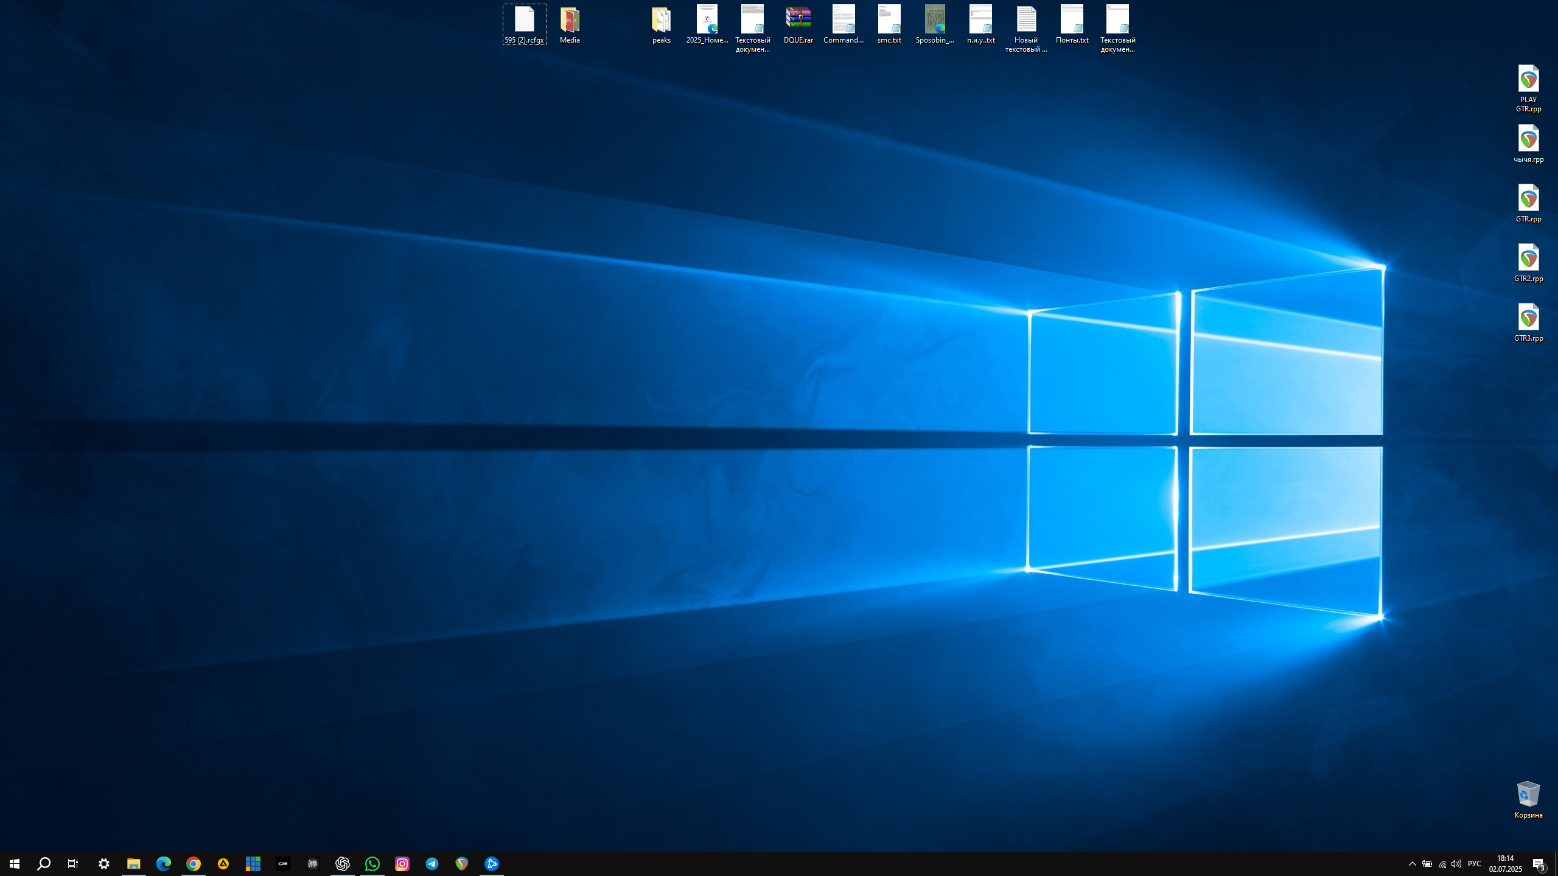
Task: Launch Telegram from the taskbar
Action: click(432, 864)
